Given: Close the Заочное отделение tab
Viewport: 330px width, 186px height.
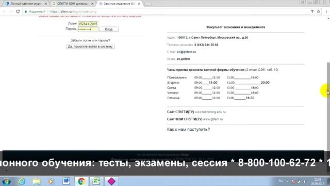Looking at the screenshot, I should [x=139, y=4].
